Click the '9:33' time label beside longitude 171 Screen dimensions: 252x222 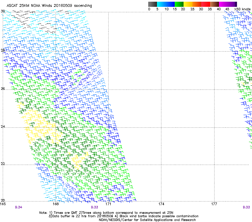(x=95, y=207)
